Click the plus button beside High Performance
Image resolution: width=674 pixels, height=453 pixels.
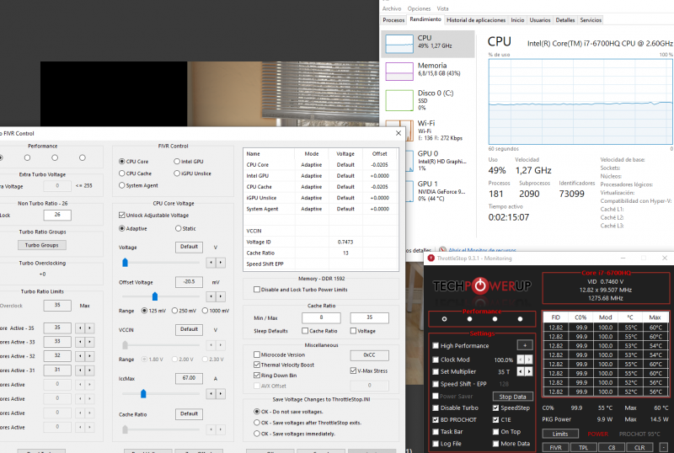[x=525, y=345]
